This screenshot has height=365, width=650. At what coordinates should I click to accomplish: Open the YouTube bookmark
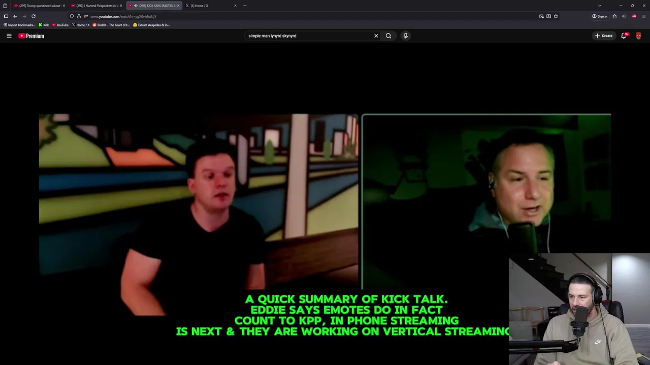60,25
